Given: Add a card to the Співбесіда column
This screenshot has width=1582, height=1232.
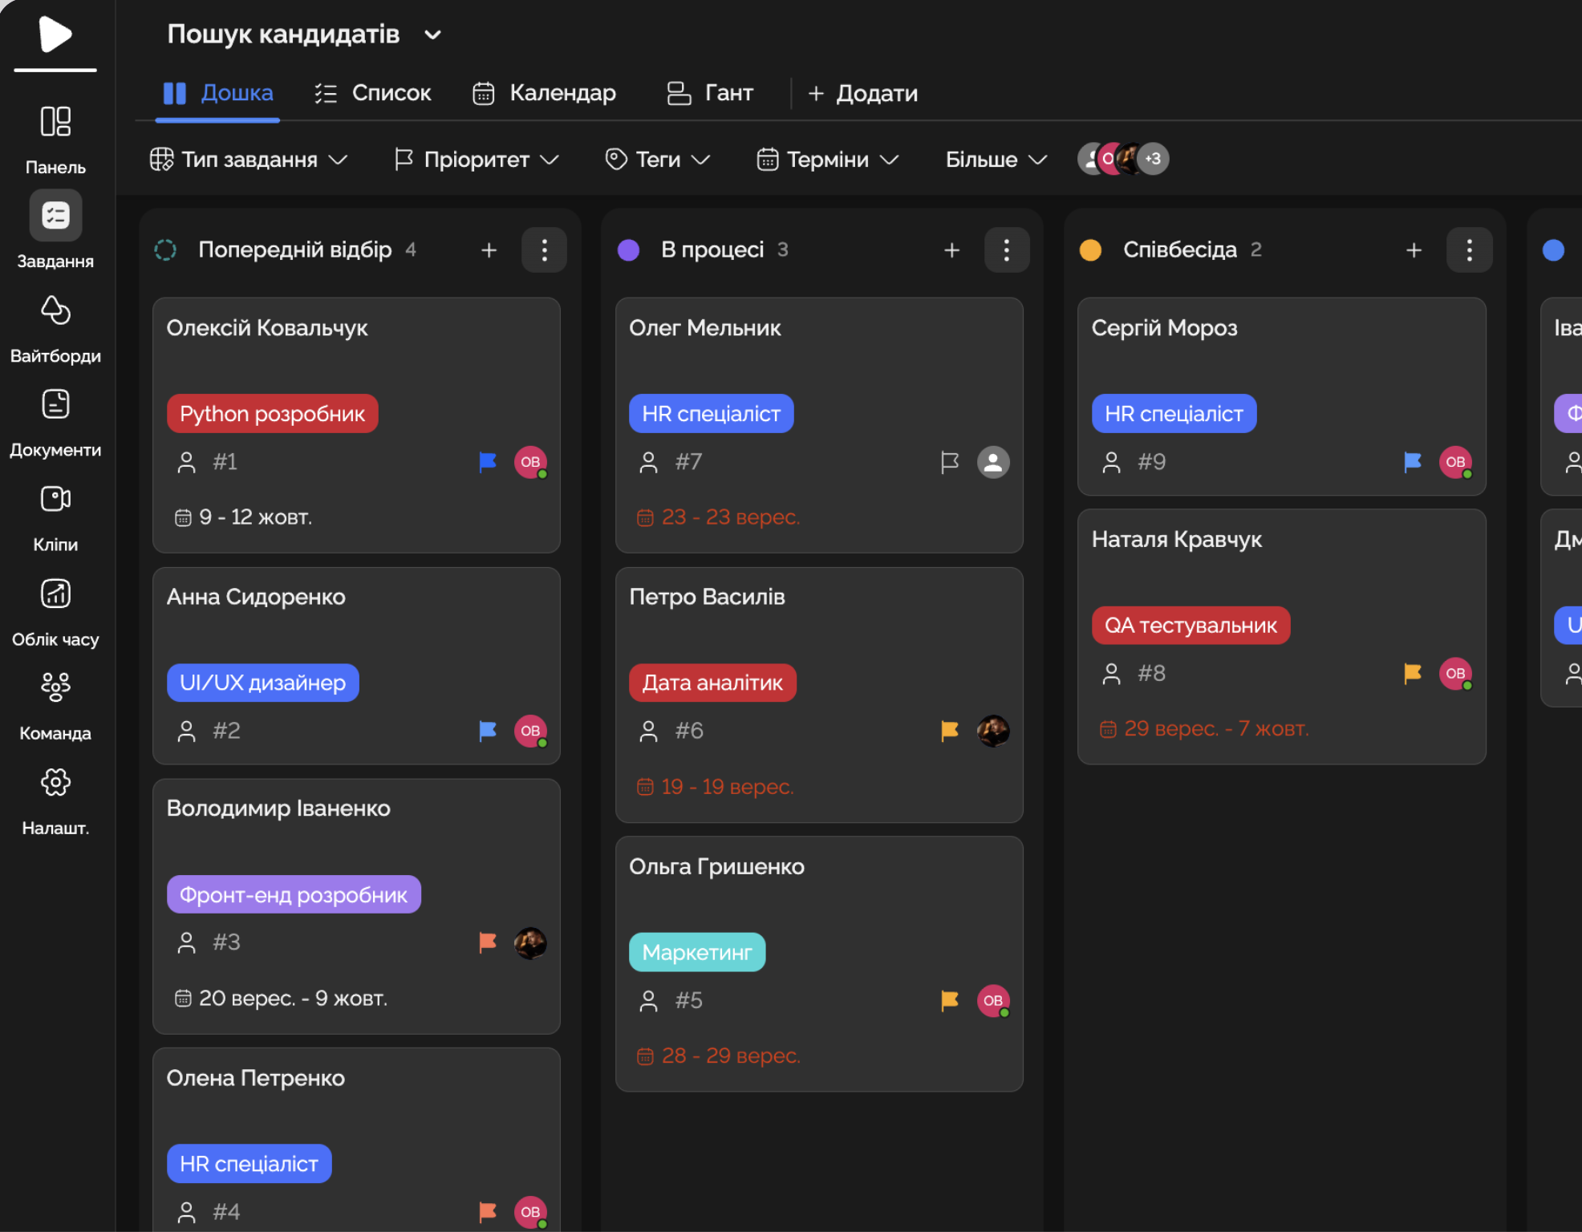Looking at the screenshot, I should 1414,249.
